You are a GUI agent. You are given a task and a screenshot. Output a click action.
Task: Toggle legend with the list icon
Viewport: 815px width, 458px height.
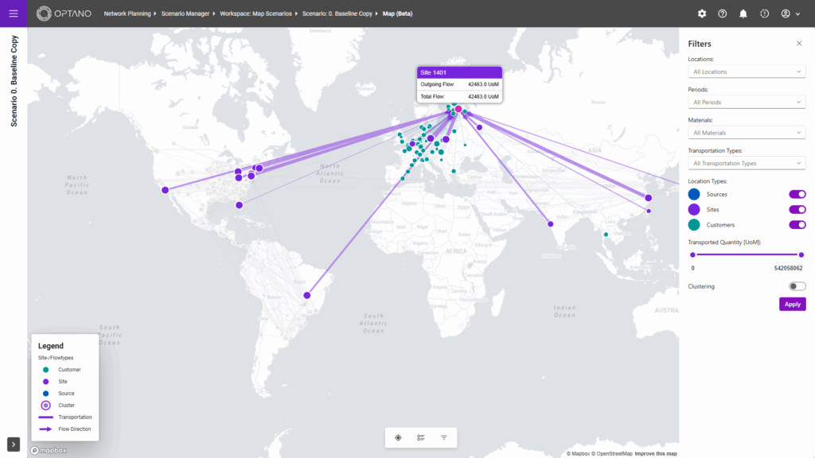[421, 437]
